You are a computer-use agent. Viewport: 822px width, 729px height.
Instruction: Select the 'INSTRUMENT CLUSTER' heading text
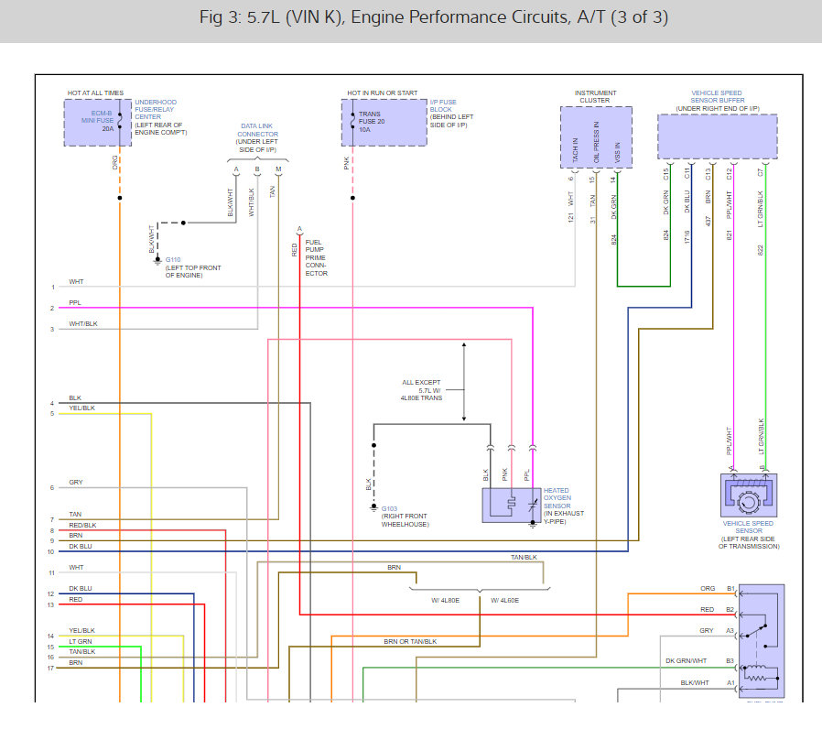click(x=595, y=96)
